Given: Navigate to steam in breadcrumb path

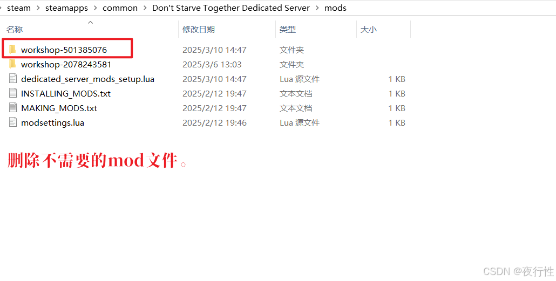Looking at the screenshot, I should tap(19, 8).
